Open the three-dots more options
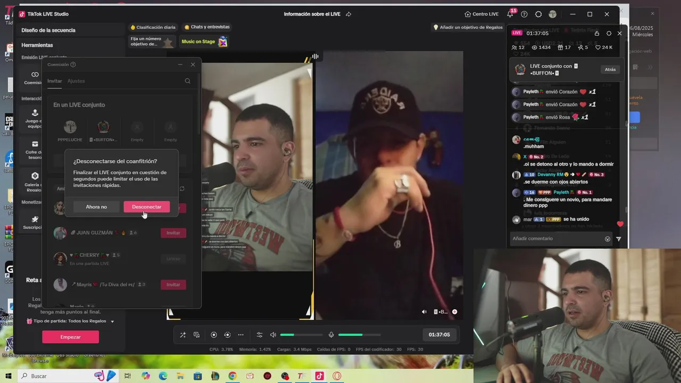This screenshot has height=383, width=681. coord(241,335)
